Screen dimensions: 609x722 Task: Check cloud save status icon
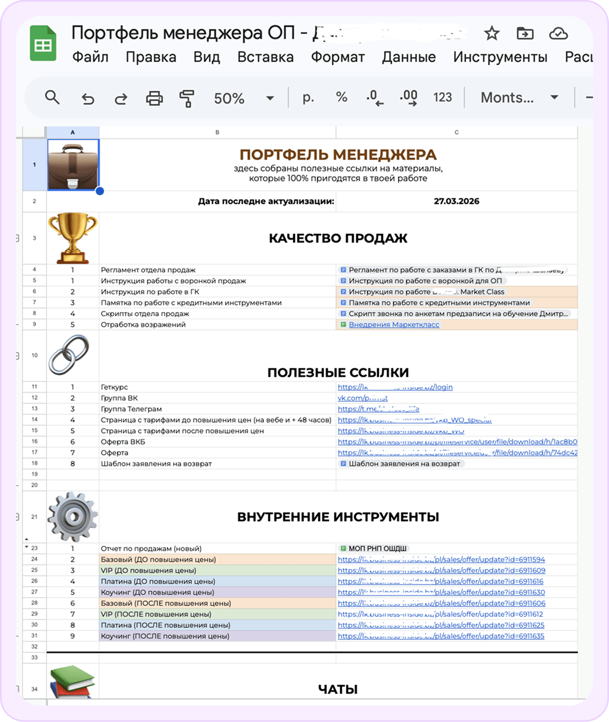tap(558, 34)
